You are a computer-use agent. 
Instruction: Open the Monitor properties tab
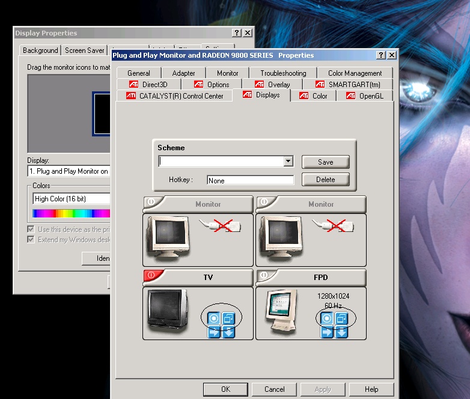click(x=228, y=73)
